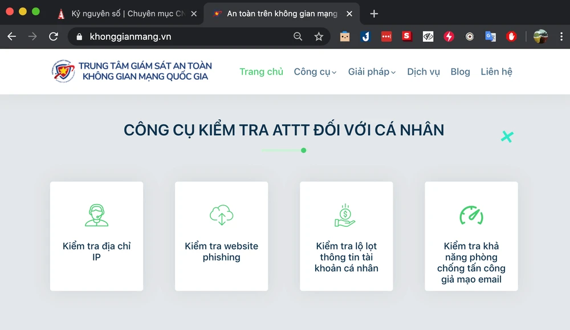Open the Liên hệ contact page

coord(496,72)
